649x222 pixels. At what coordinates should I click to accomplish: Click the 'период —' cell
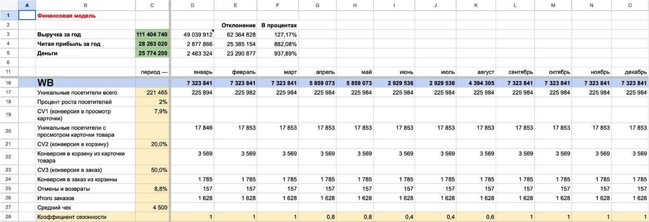pos(152,72)
